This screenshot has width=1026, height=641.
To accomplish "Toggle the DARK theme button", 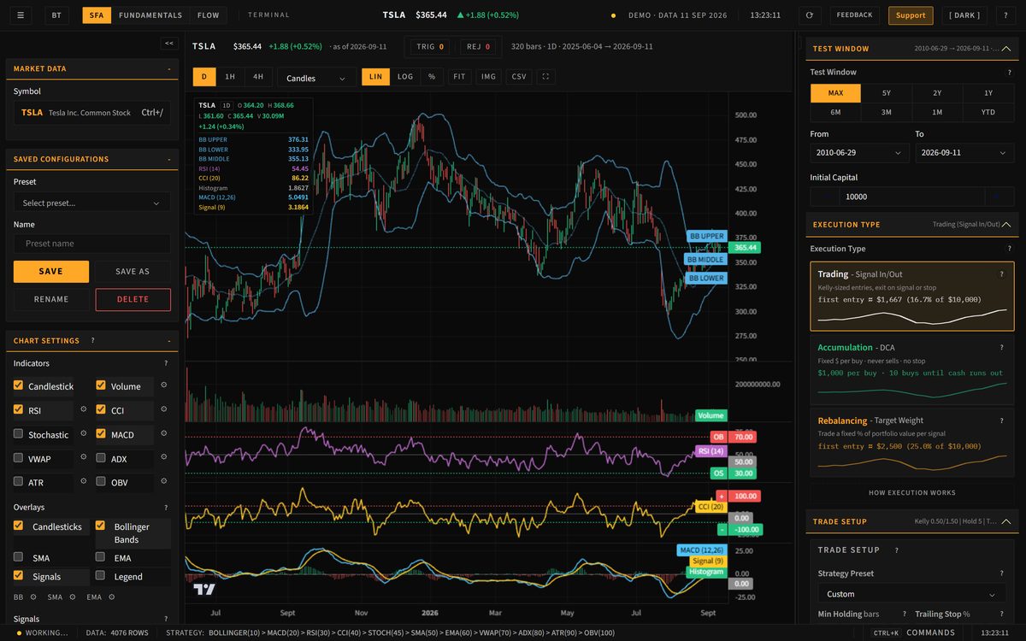I will coord(964,15).
